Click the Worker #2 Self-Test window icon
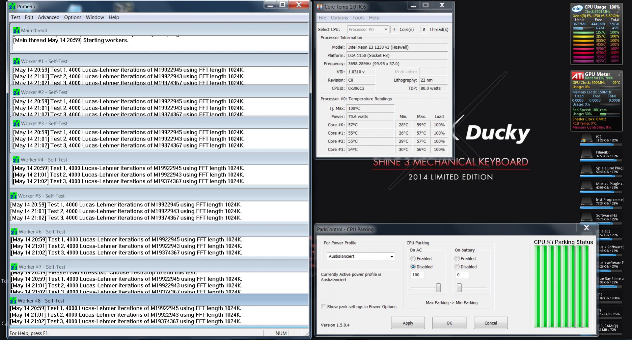 pos(16,92)
